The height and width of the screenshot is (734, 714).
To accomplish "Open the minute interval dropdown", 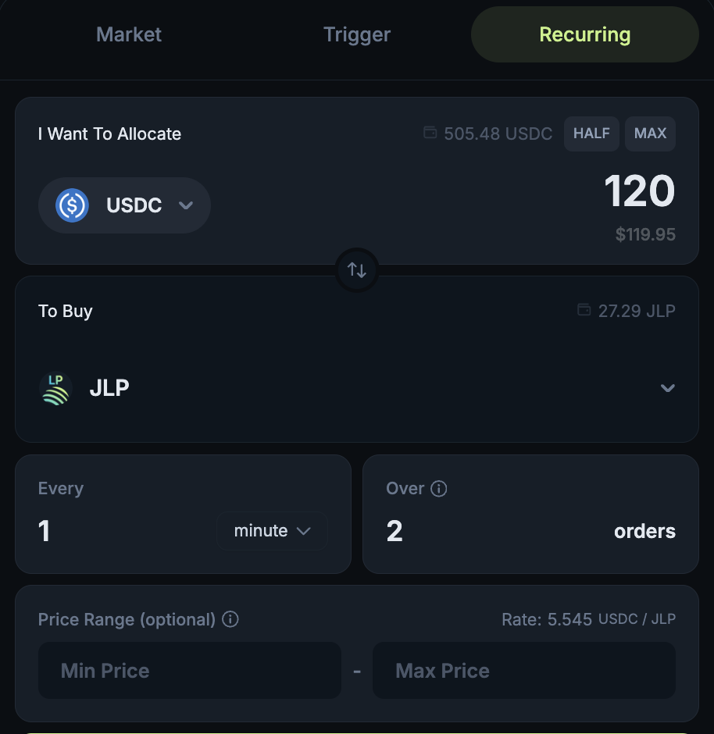I will [272, 531].
